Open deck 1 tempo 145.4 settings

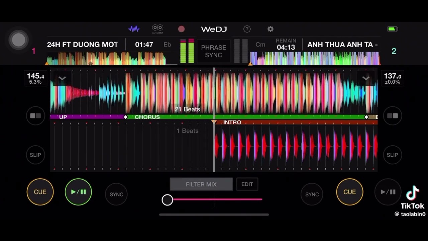coord(35,78)
